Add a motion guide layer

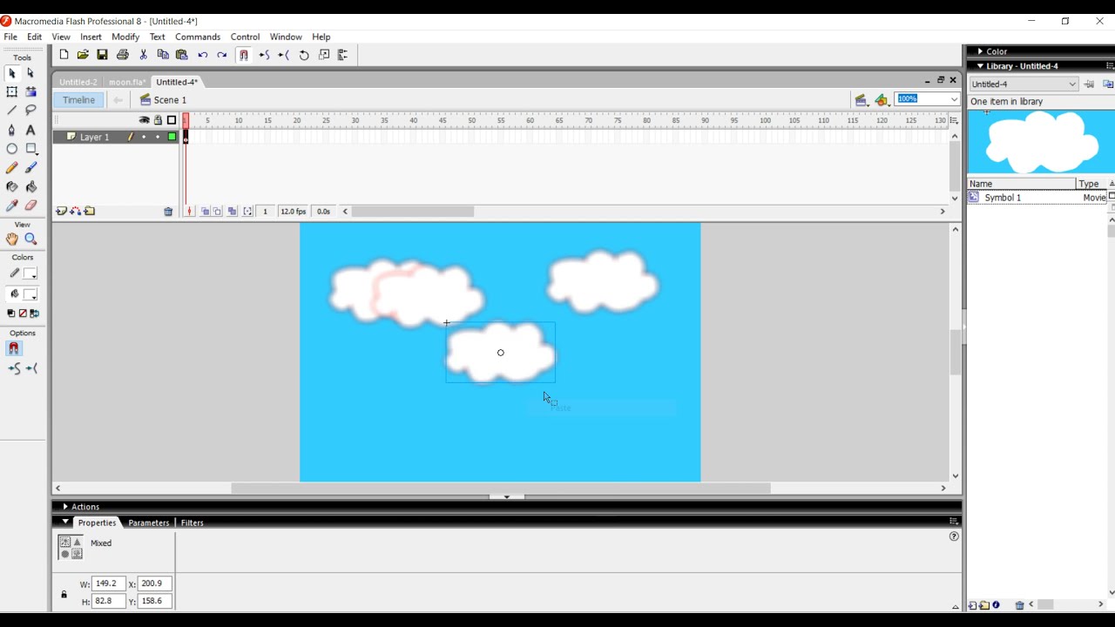click(76, 212)
